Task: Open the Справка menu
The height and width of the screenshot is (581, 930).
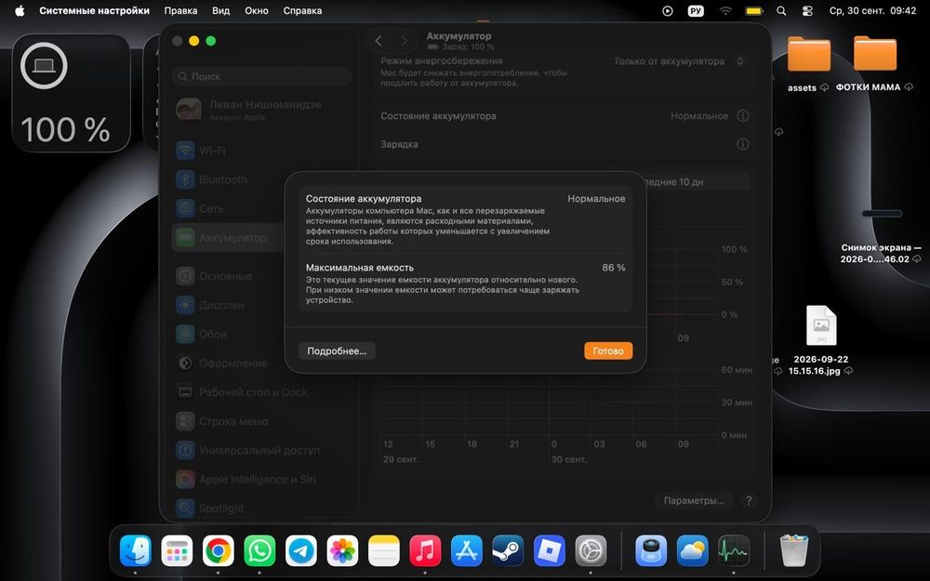Action: (302, 10)
